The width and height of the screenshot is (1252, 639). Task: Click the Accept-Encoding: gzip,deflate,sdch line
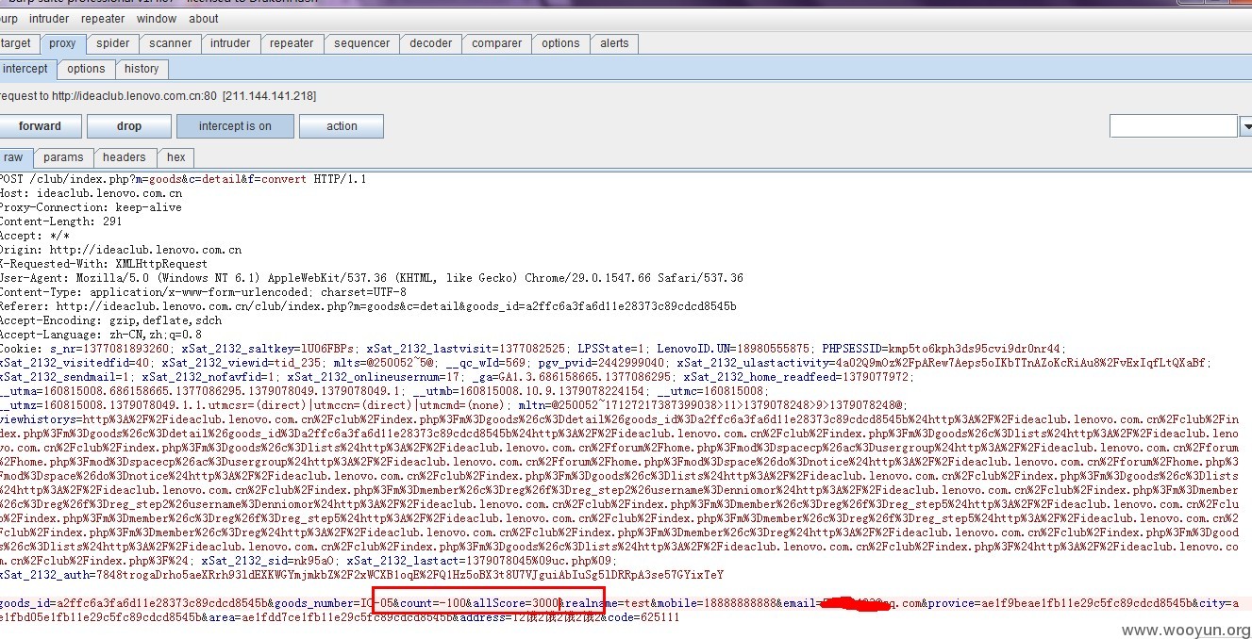[111, 320]
